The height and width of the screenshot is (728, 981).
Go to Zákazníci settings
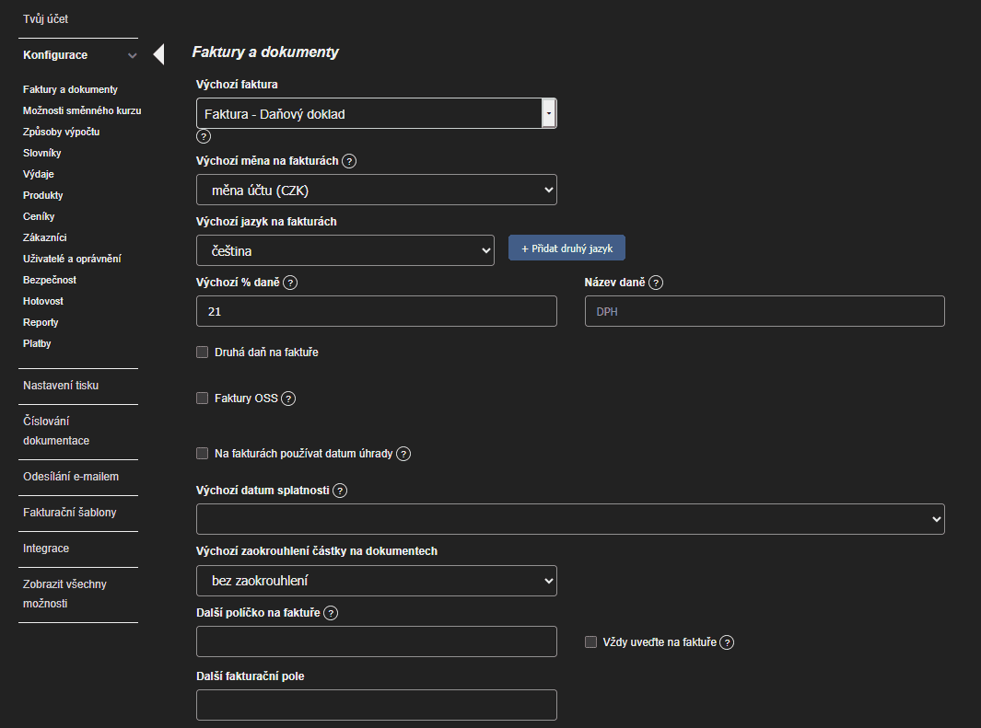[x=44, y=238]
